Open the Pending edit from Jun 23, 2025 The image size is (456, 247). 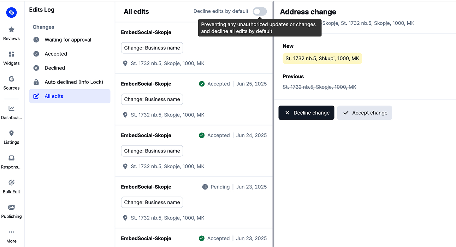194,202
